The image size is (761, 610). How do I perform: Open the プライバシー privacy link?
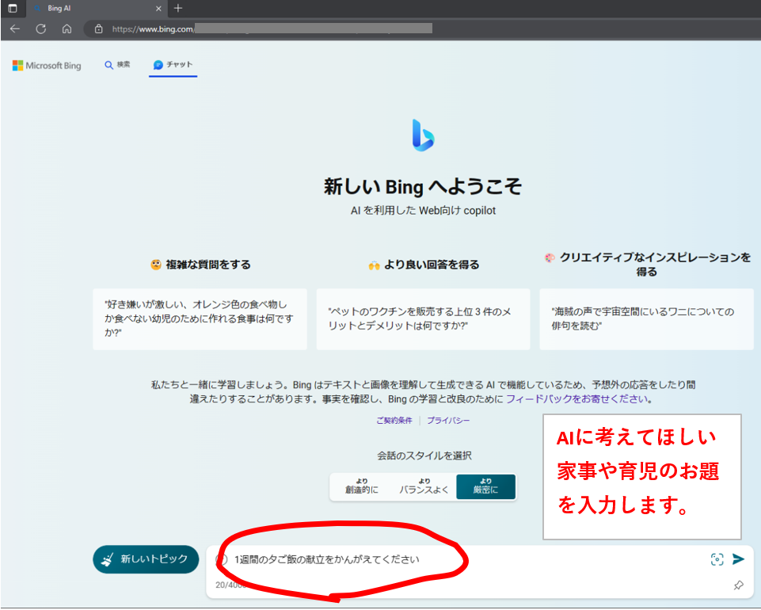tap(448, 421)
